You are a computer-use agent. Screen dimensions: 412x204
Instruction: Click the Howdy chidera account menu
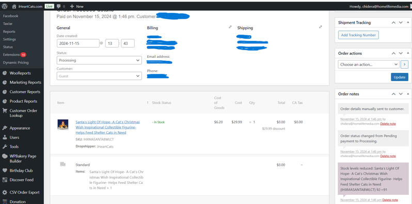(x=379, y=6)
